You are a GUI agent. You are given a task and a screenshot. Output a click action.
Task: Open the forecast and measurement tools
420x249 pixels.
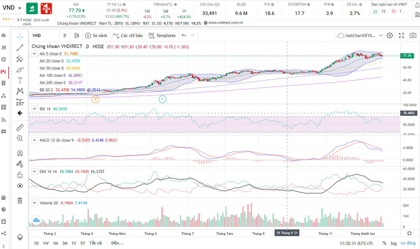(x=20, y=102)
